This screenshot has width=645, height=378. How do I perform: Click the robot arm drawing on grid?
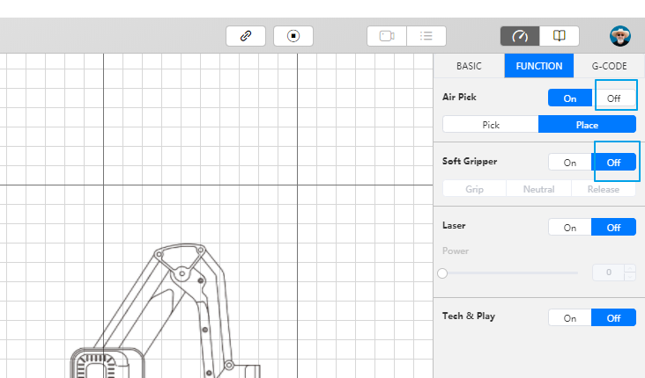[x=166, y=310]
